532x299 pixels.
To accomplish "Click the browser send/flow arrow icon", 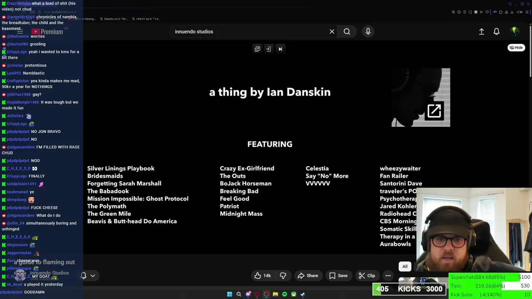I will pyautogui.click(x=481, y=12).
